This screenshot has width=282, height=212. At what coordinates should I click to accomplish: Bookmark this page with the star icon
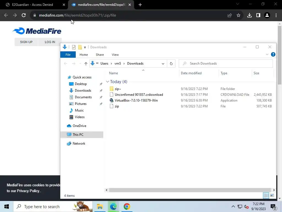pos(238,15)
